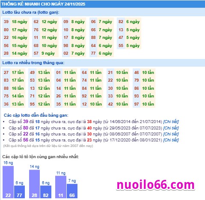Click '10 ngày' cell beside number 68
205x200 pixels.
49,46
